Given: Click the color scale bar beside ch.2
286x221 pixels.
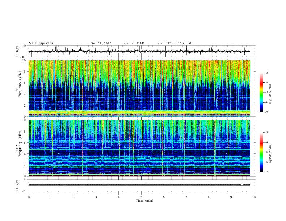Looking at the screenshot, I should [x=261, y=152].
